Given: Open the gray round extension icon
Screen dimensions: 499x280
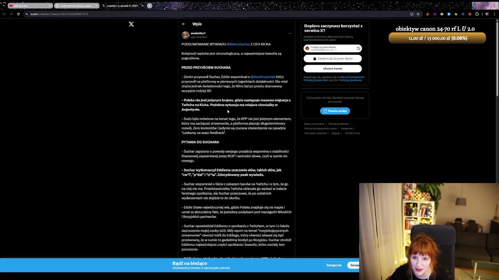Looking at the screenshot, I should pyautogui.click(x=442, y=14).
